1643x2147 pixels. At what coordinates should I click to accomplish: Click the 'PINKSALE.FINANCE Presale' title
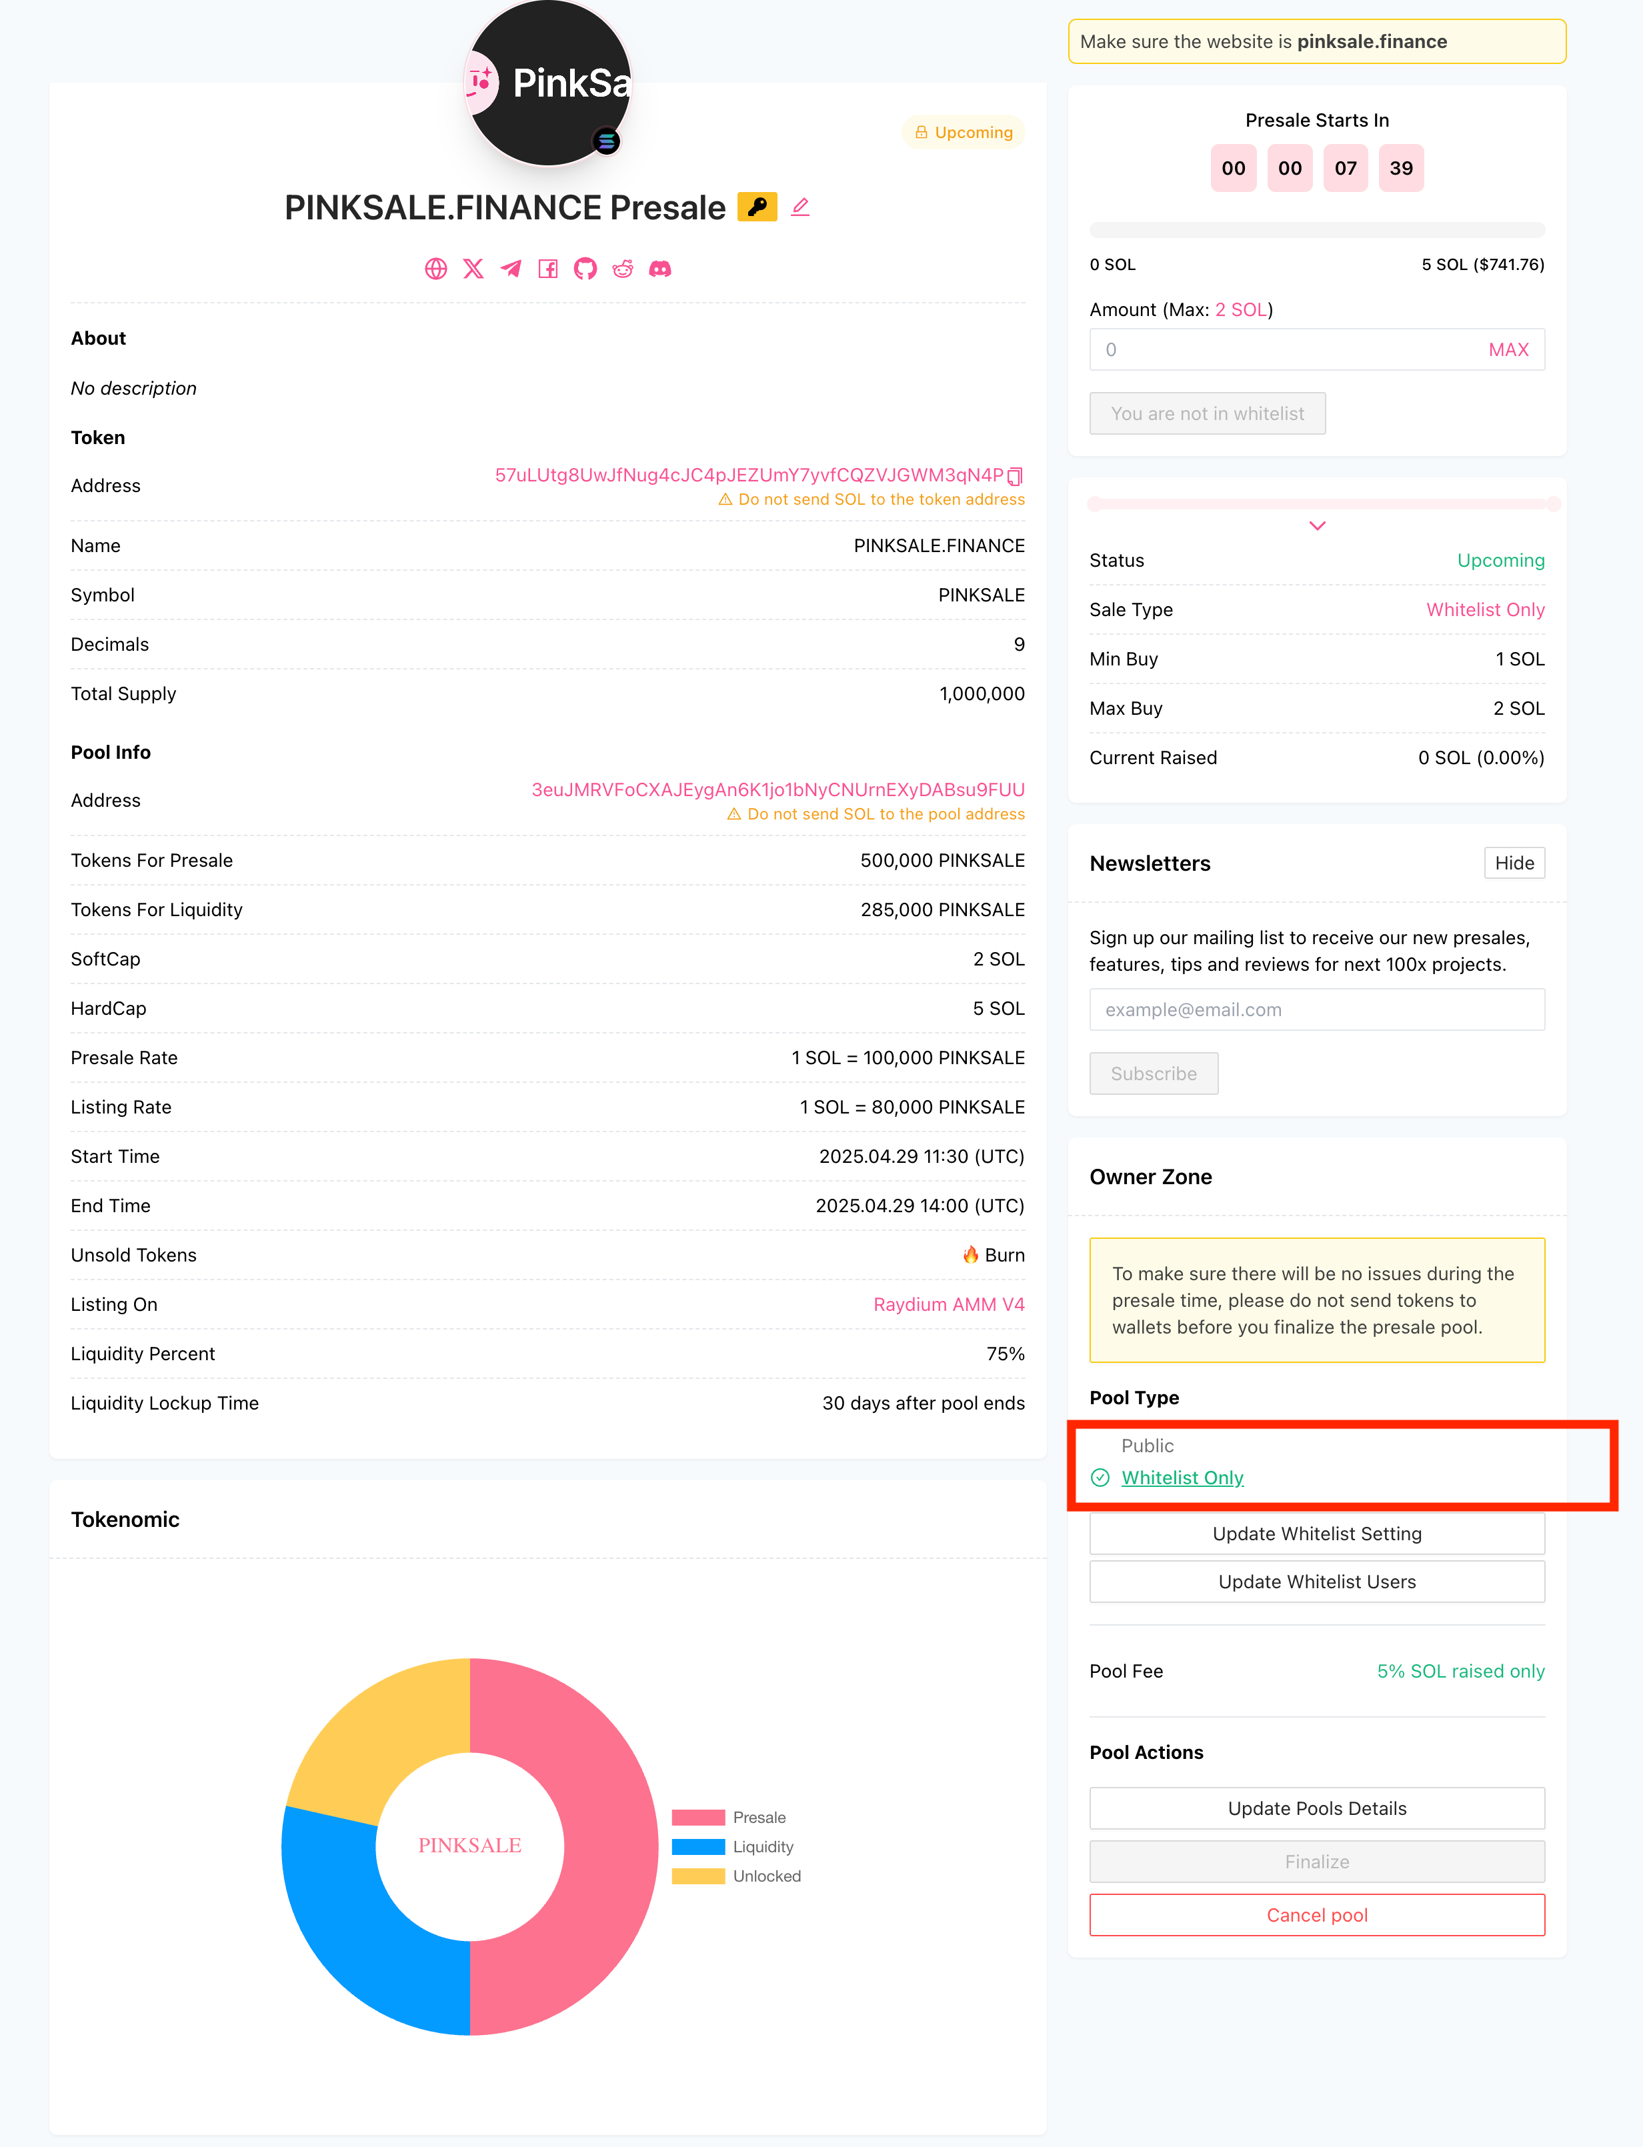505,207
